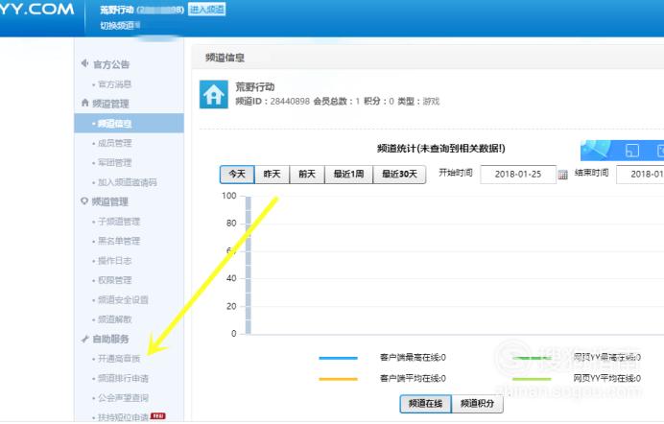The image size is (664, 424).
Task: Click the home icon beside first 频道管理
Action: point(84,103)
